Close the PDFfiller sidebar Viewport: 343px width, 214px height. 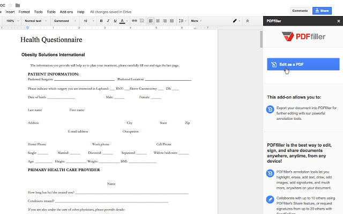click(x=339, y=21)
